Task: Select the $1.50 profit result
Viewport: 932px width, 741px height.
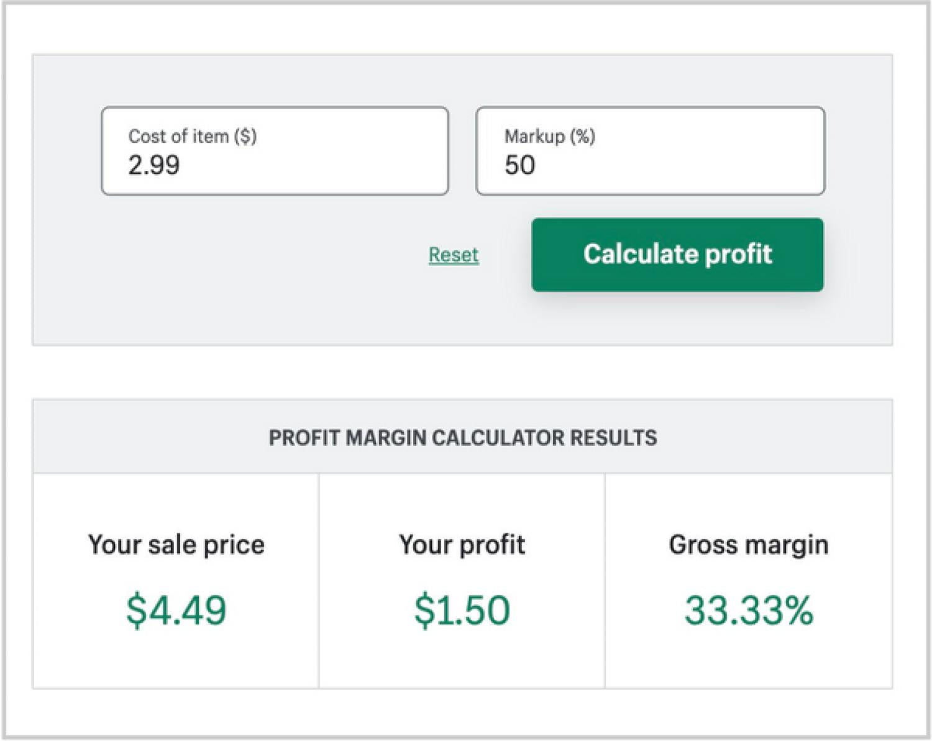Action: [462, 610]
